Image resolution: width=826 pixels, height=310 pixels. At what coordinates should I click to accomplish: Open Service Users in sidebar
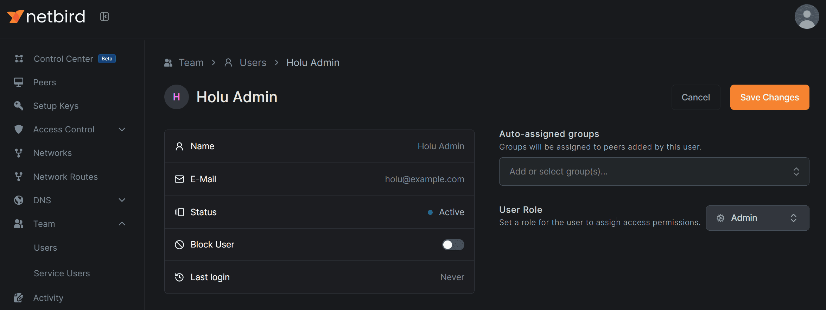click(62, 273)
